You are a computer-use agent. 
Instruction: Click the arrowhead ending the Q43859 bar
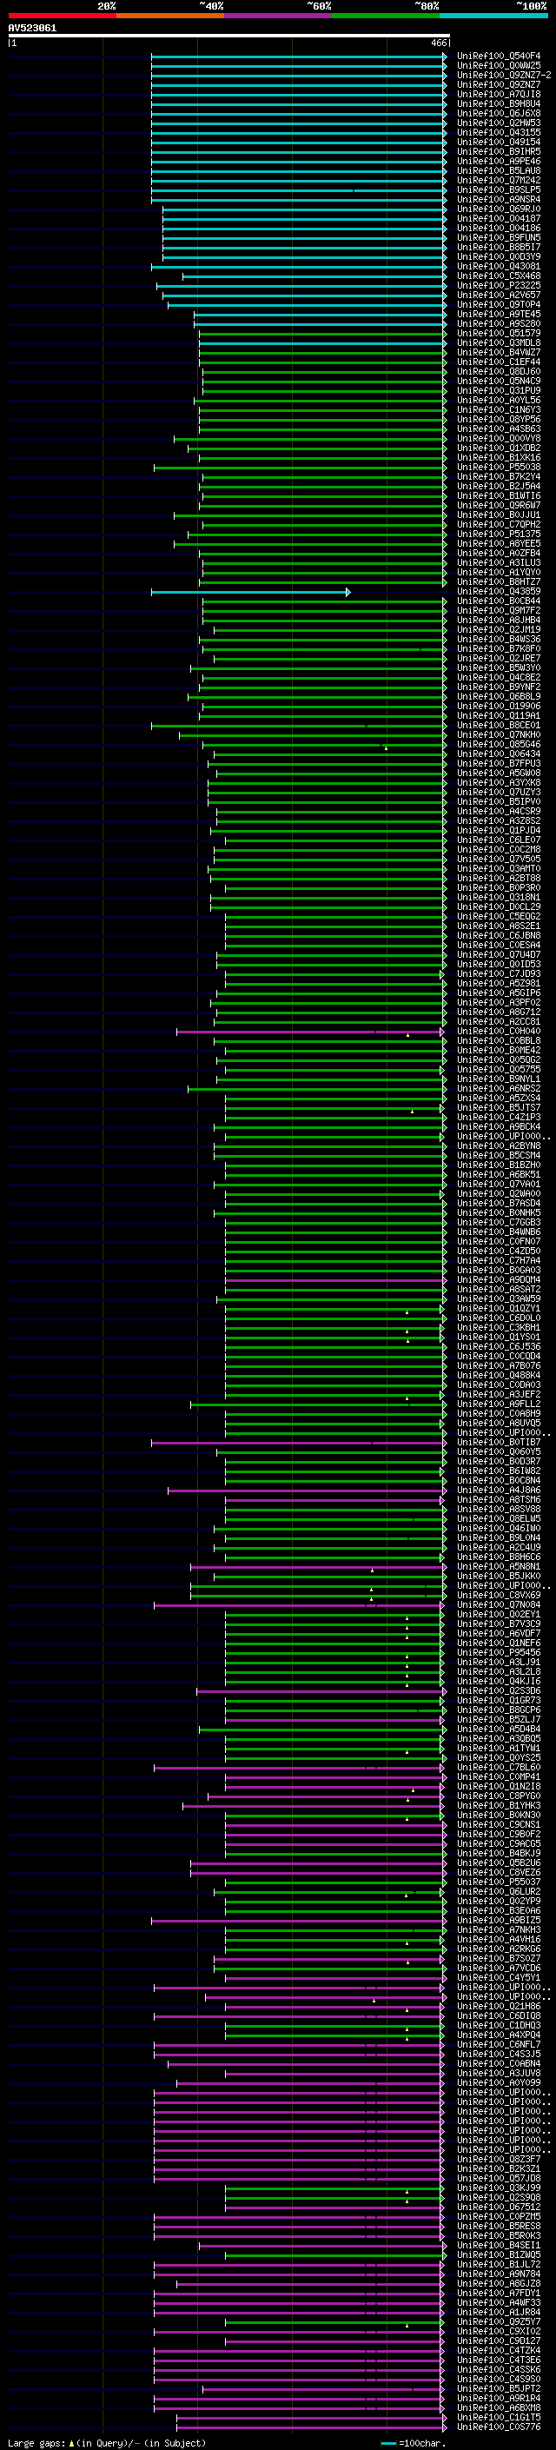coord(347,593)
